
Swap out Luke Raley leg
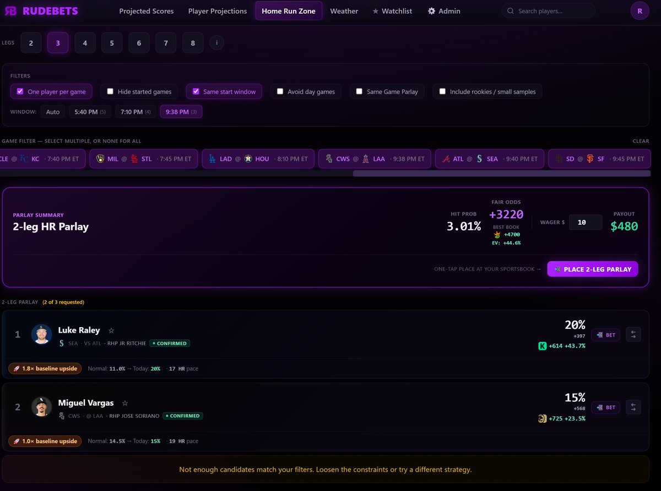tap(633, 334)
